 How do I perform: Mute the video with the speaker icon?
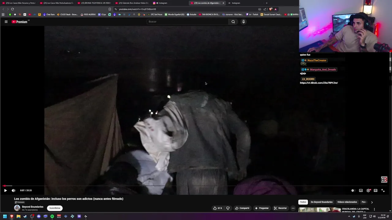(13, 190)
